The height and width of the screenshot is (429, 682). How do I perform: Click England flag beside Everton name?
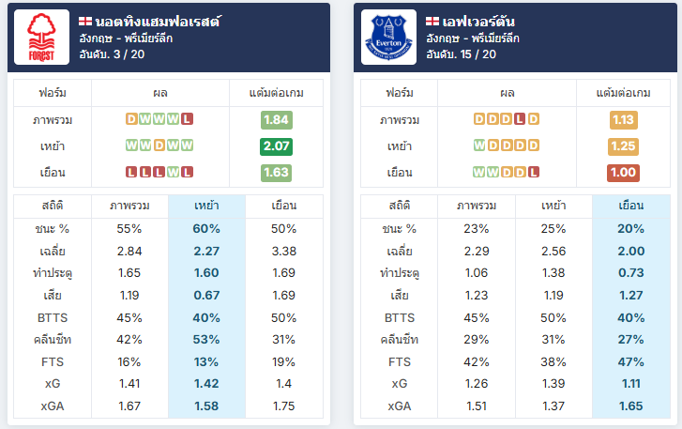click(x=432, y=21)
